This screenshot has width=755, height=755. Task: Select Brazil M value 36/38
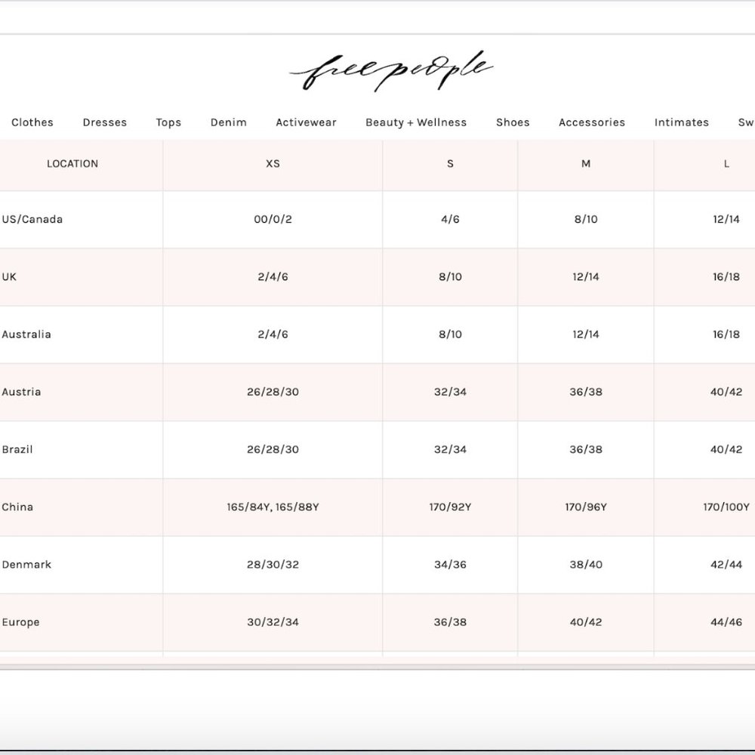(x=586, y=449)
